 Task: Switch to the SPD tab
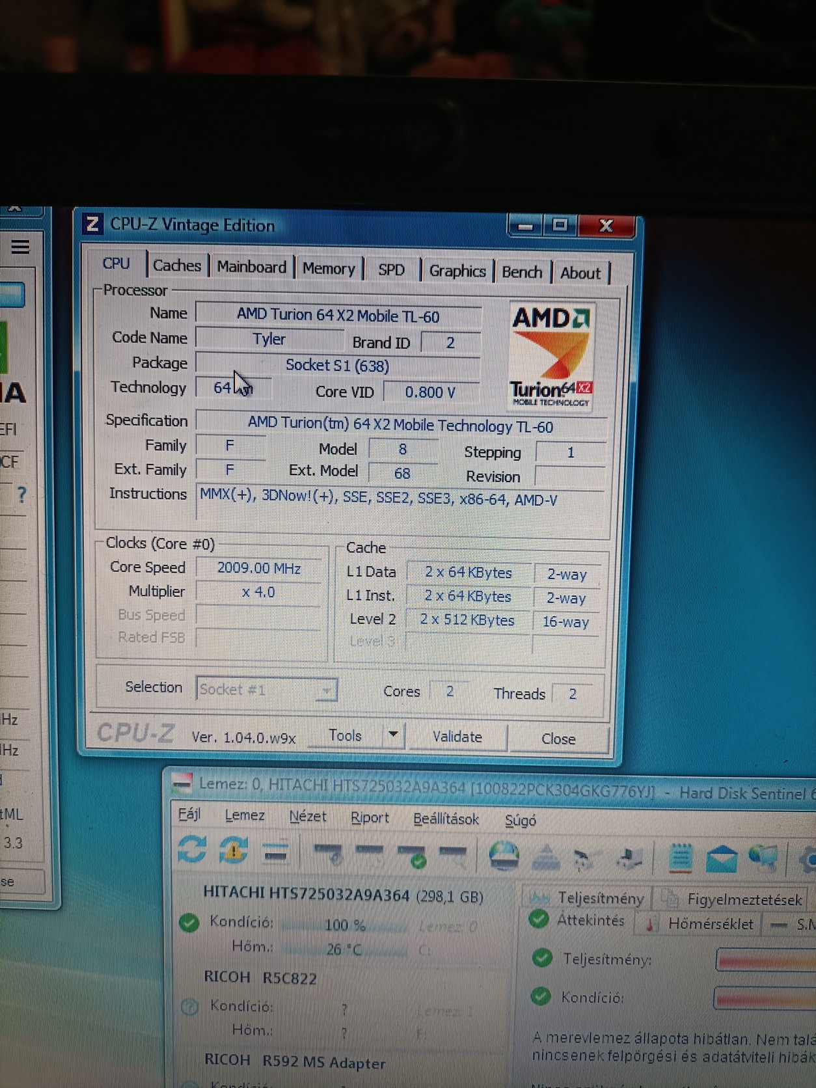392,270
